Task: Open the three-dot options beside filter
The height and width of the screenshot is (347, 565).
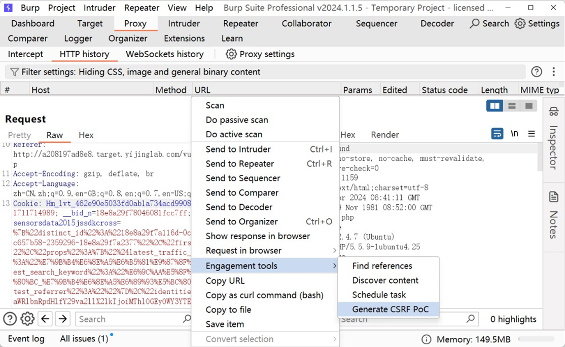Action: click(x=553, y=71)
